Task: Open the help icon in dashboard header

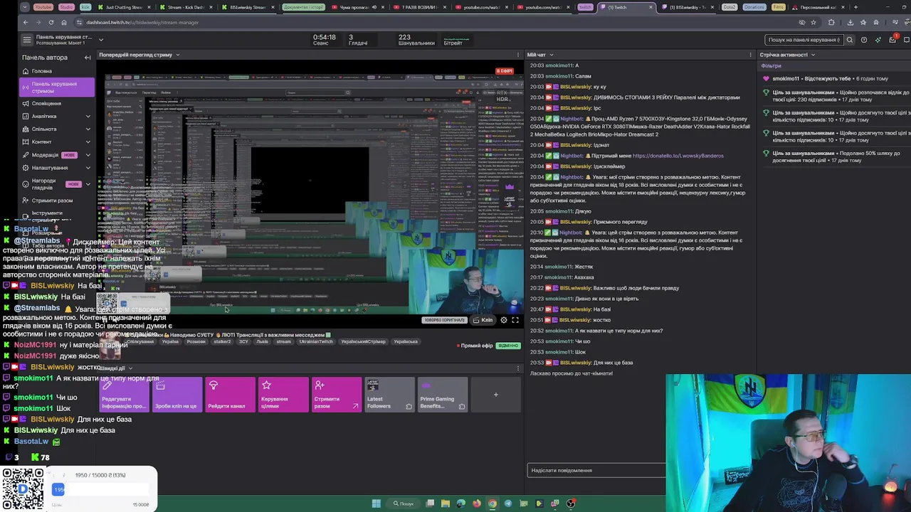Action: [x=864, y=40]
